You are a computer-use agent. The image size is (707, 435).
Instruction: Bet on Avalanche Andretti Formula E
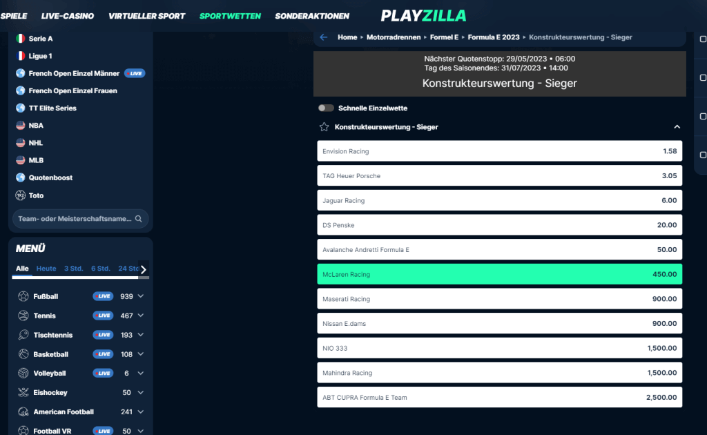pyautogui.click(x=500, y=249)
